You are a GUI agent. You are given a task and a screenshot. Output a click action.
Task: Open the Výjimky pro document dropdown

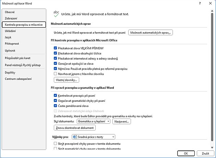[93, 136]
